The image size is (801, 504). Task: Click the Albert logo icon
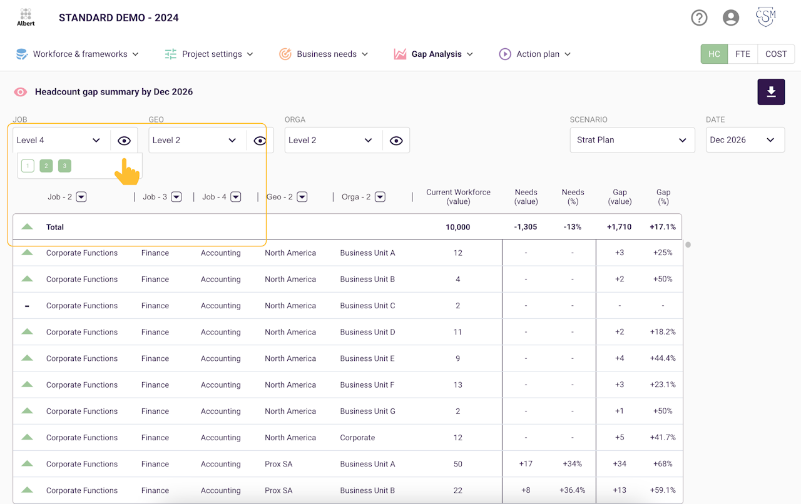26,17
